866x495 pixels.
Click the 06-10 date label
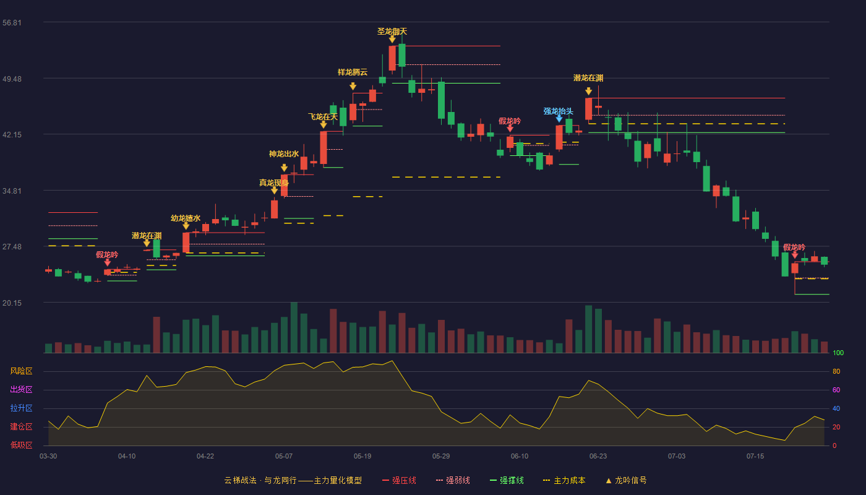tap(520, 456)
